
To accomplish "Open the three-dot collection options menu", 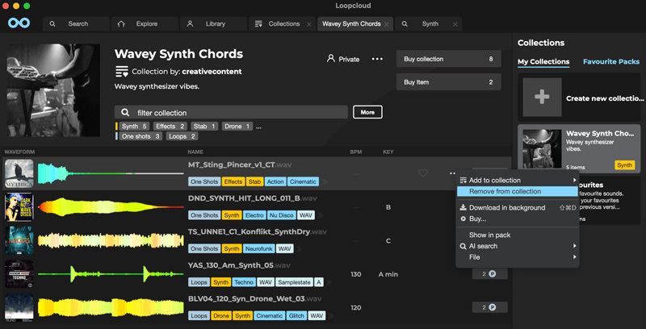I will tap(377, 59).
